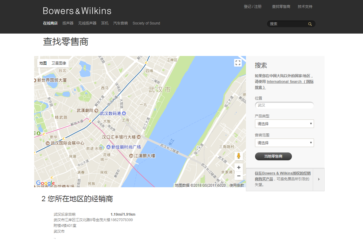The image size is (363, 242).
Task: Switch map to 地图 view
Action: pos(43,63)
